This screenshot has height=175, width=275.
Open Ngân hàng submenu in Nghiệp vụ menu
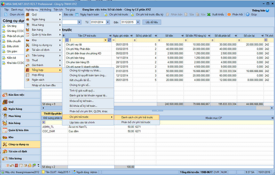(x=43, y=20)
